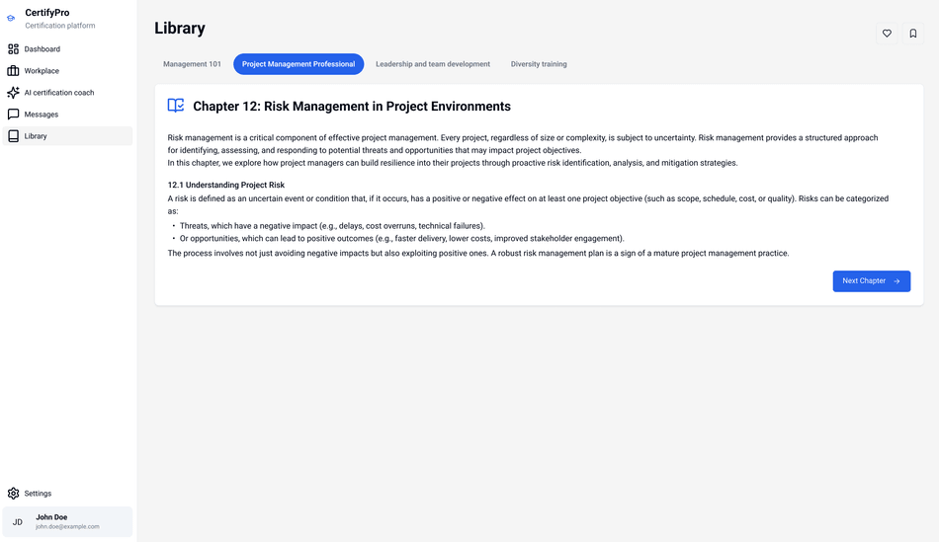Image resolution: width=939 pixels, height=542 pixels.
Task: Switch to the Management 101 tab
Action: 192,64
